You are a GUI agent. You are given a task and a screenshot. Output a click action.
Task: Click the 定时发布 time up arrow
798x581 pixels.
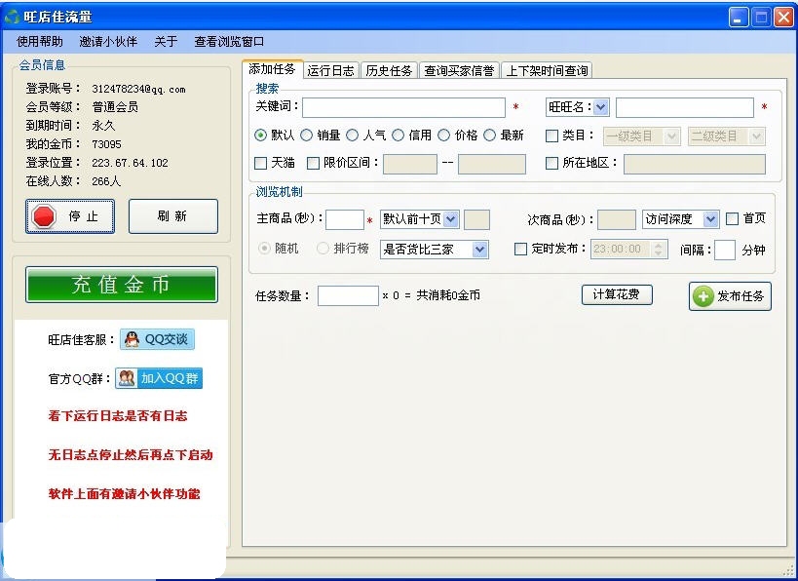point(659,245)
